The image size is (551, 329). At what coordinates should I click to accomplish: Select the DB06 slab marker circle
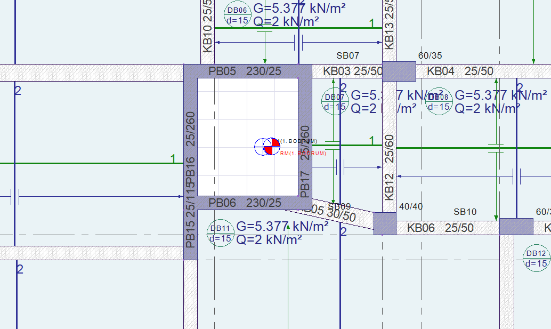pyautogui.click(x=237, y=15)
